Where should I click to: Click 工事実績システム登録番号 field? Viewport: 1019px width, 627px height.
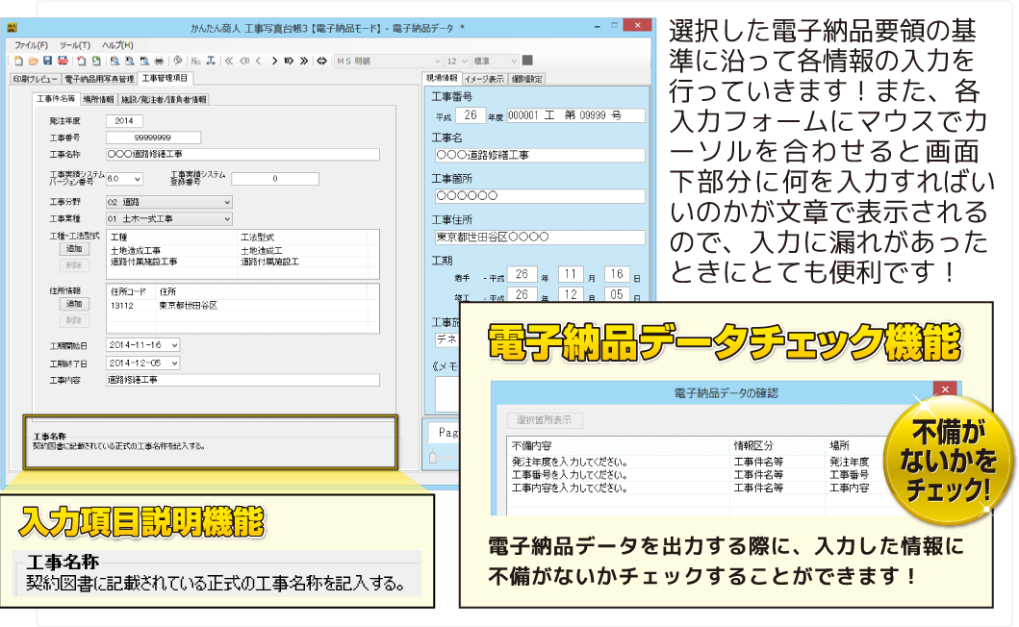tap(275, 179)
